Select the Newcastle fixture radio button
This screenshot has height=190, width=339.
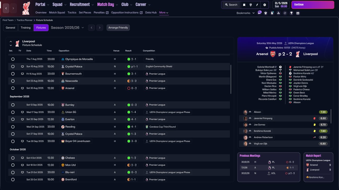pos(13,81)
